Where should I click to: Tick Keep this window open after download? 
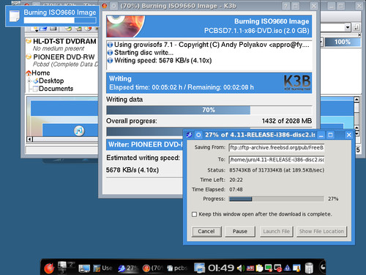click(194, 214)
